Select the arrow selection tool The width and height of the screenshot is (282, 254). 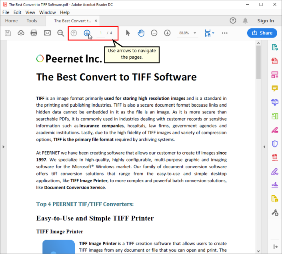pos(128,33)
